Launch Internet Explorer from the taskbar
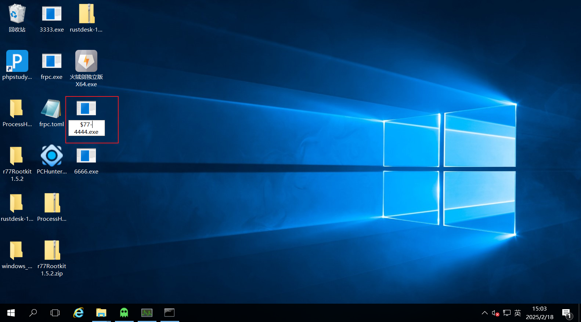The image size is (581, 322). (x=78, y=313)
